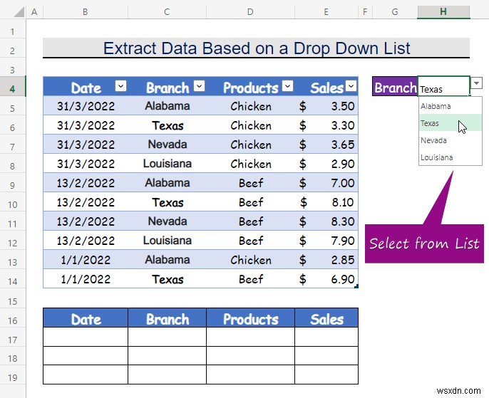Click Chicken product cell in row 13
This screenshot has height=398, width=489.
tap(250, 260)
